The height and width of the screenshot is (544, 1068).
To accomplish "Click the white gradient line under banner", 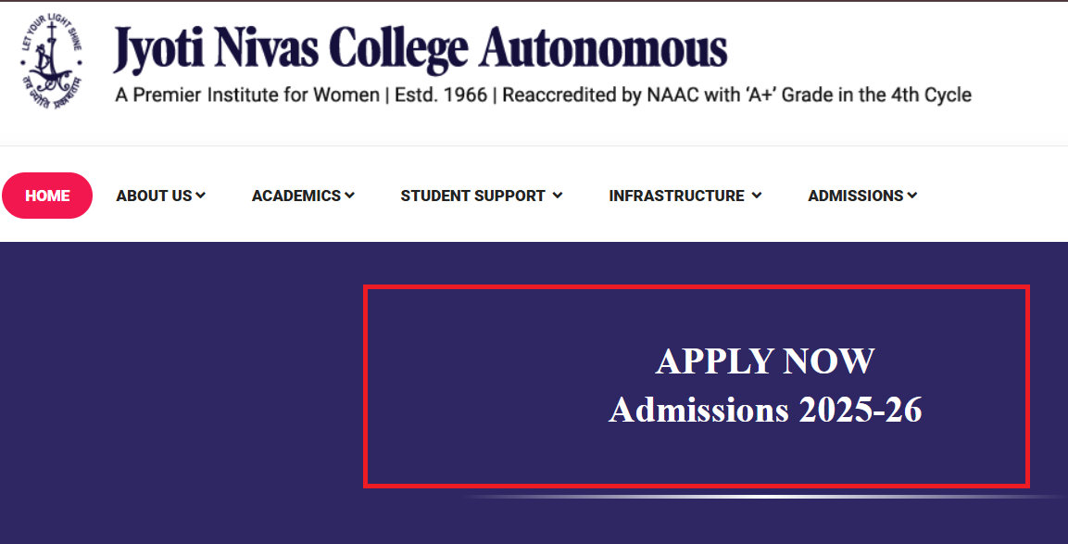I will (766, 497).
